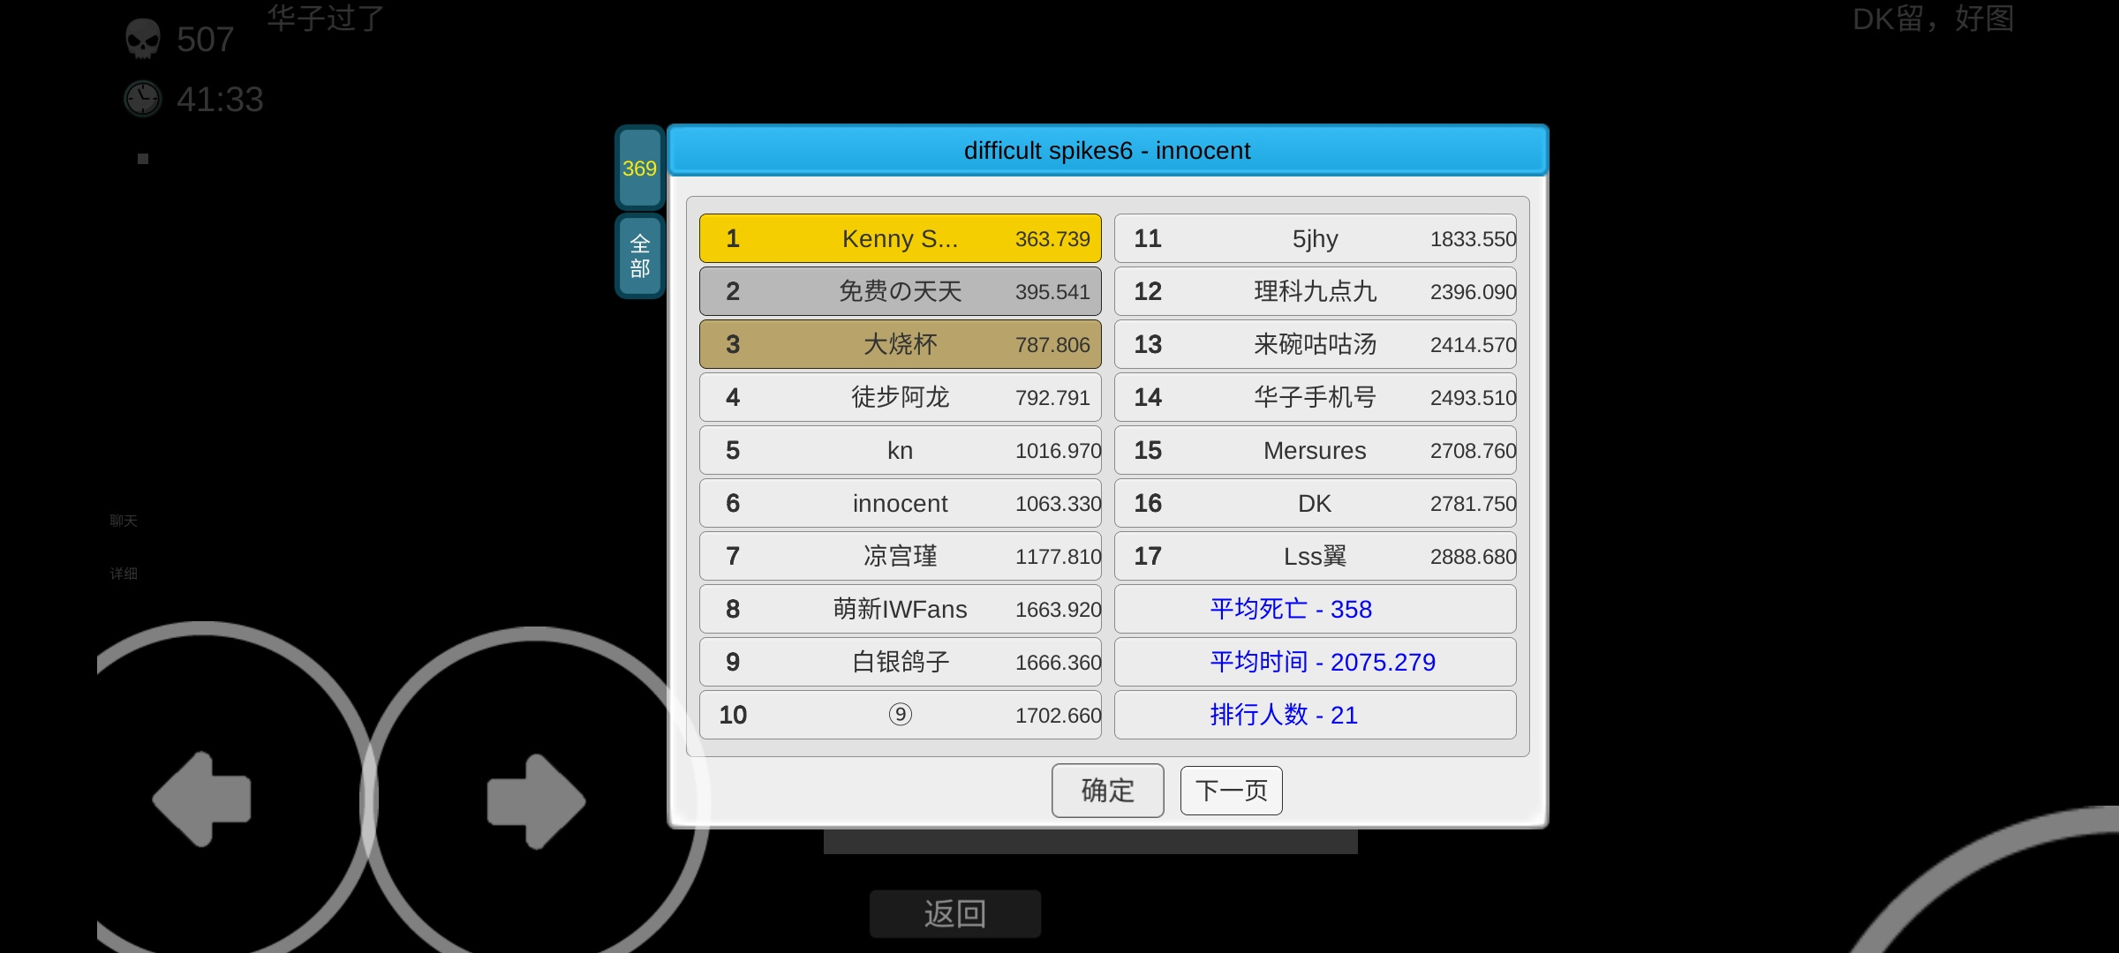This screenshot has height=953, width=2119.
Task: Go to next page with 下一页
Action: point(1232,791)
